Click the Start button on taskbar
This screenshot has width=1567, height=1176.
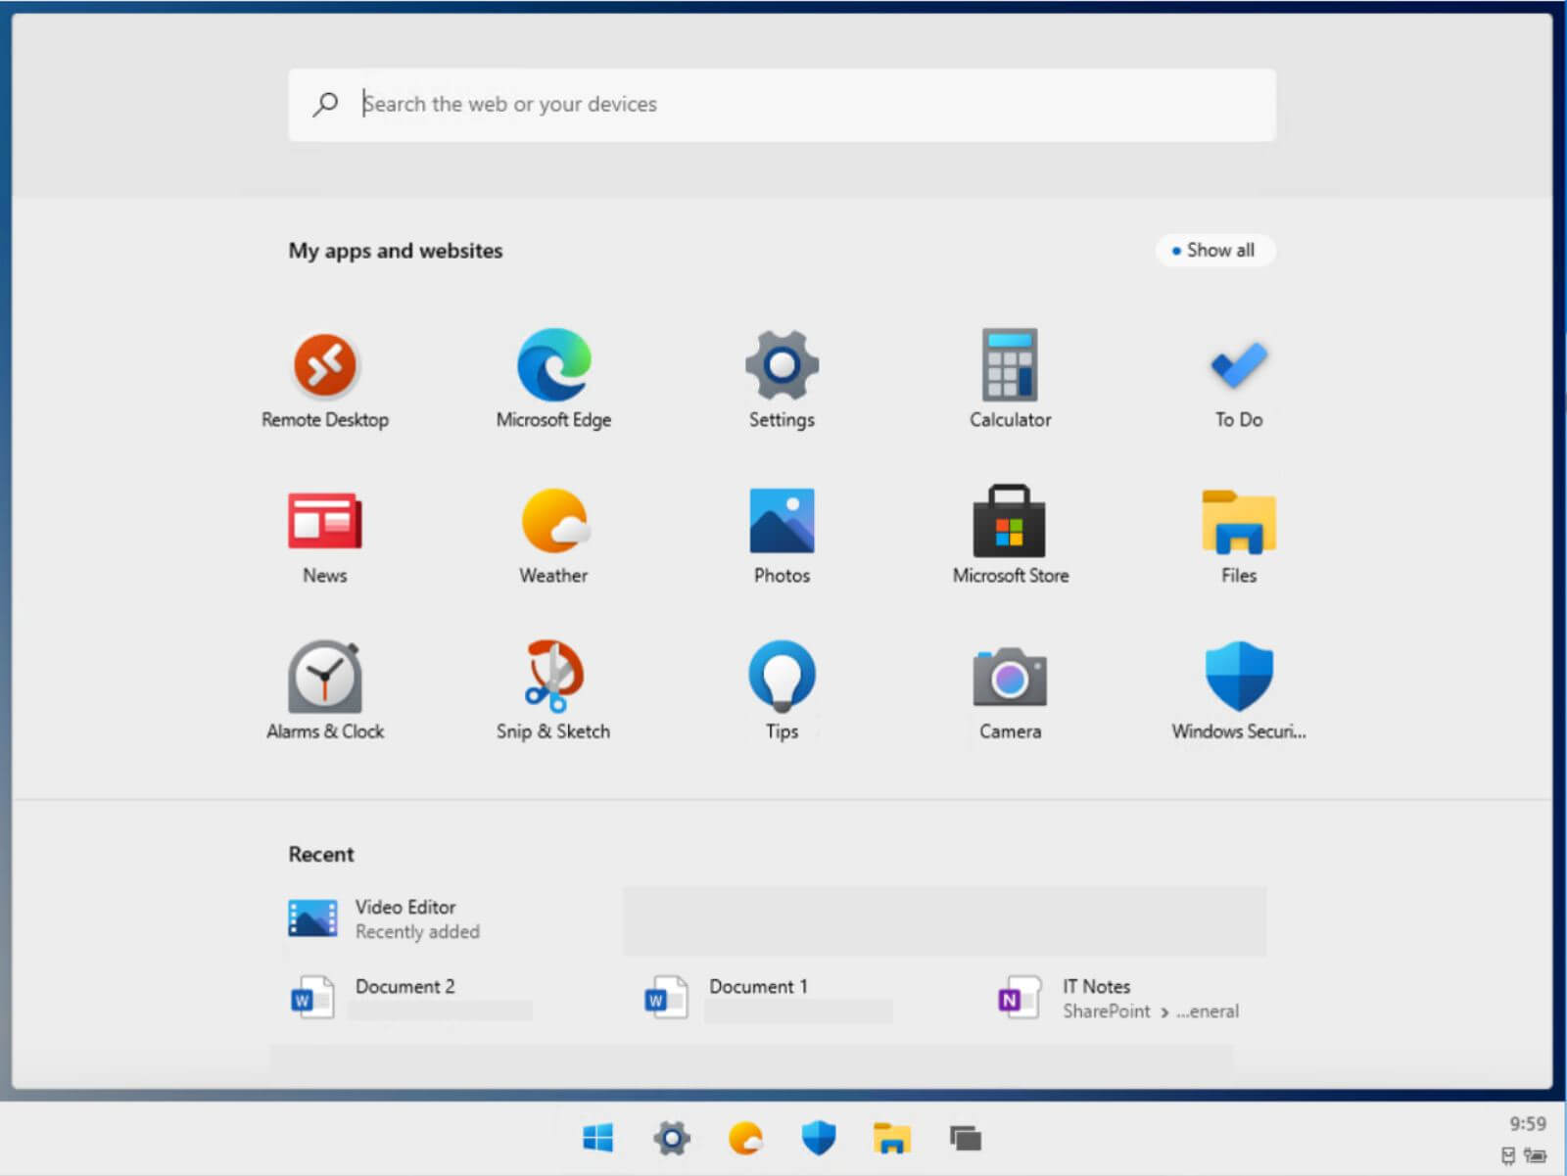[x=597, y=1138]
